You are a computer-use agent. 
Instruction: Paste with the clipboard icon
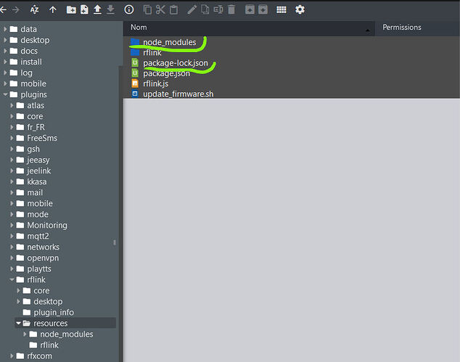coord(173,9)
